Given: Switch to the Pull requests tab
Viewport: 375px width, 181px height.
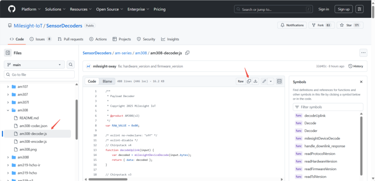Looking at the screenshot, I should point(71,39).
